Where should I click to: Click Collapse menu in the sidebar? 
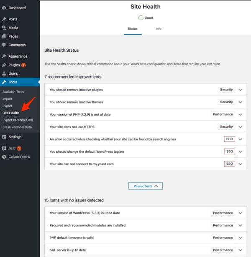click(x=19, y=157)
